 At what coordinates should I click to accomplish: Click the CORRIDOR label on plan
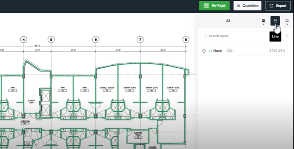25,121
